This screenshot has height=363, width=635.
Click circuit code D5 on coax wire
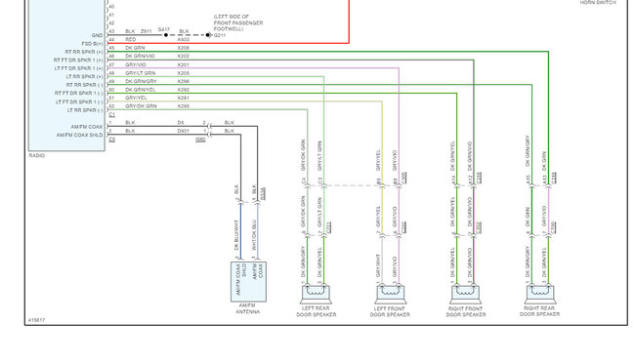click(x=181, y=123)
